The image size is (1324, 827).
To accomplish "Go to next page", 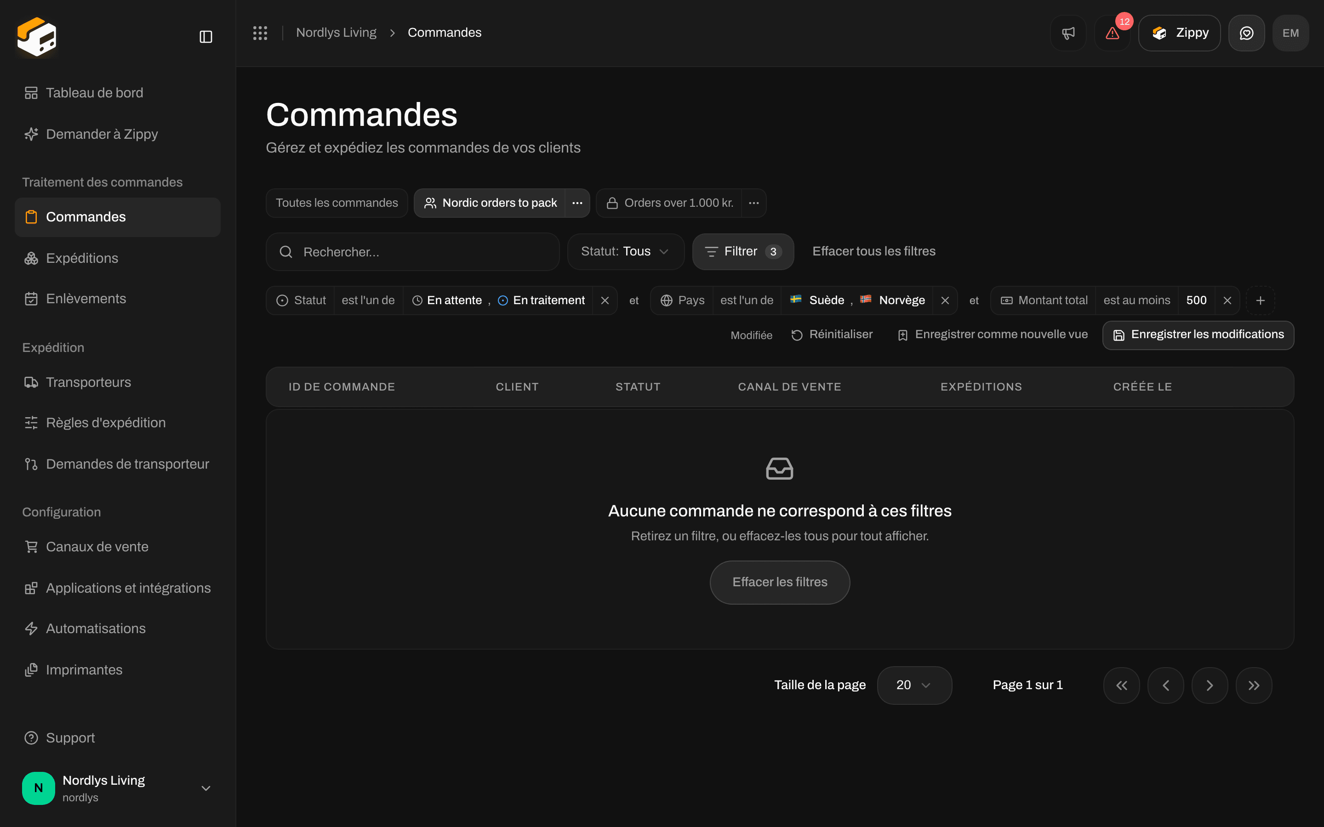I will 1210,685.
